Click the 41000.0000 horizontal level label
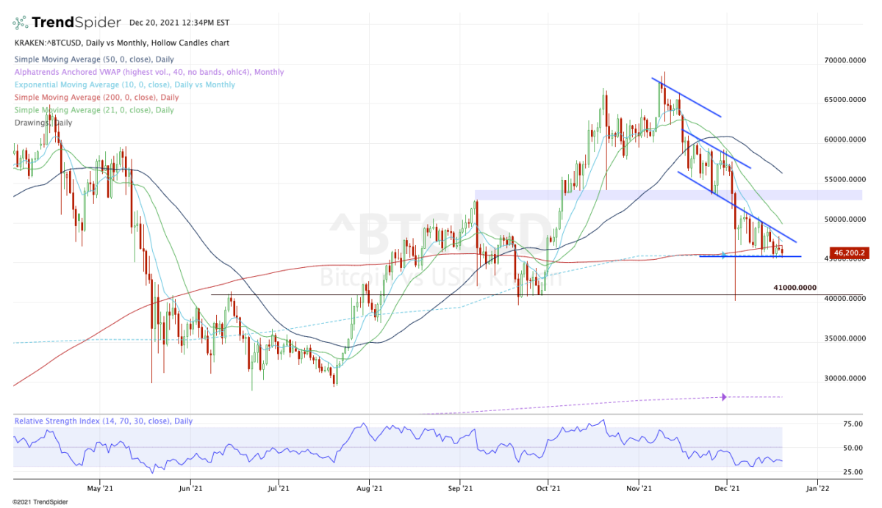Image resolution: width=882 pixels, height=508 pixels. tap(795, 288)
